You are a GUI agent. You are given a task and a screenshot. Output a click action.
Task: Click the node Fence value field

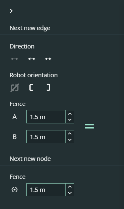46,190
